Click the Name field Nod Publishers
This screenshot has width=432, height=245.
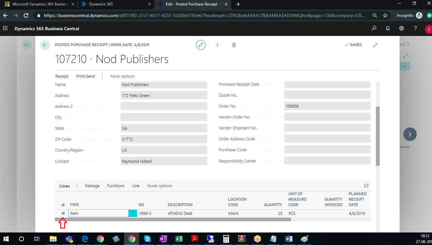click(x=164, y=85)
